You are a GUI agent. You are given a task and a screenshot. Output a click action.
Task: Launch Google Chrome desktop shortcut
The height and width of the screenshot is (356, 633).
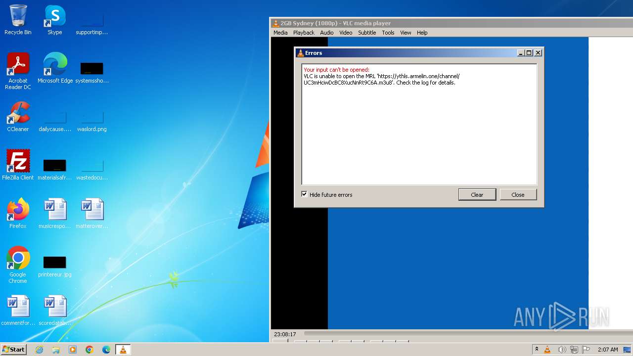tap(18, 265)
